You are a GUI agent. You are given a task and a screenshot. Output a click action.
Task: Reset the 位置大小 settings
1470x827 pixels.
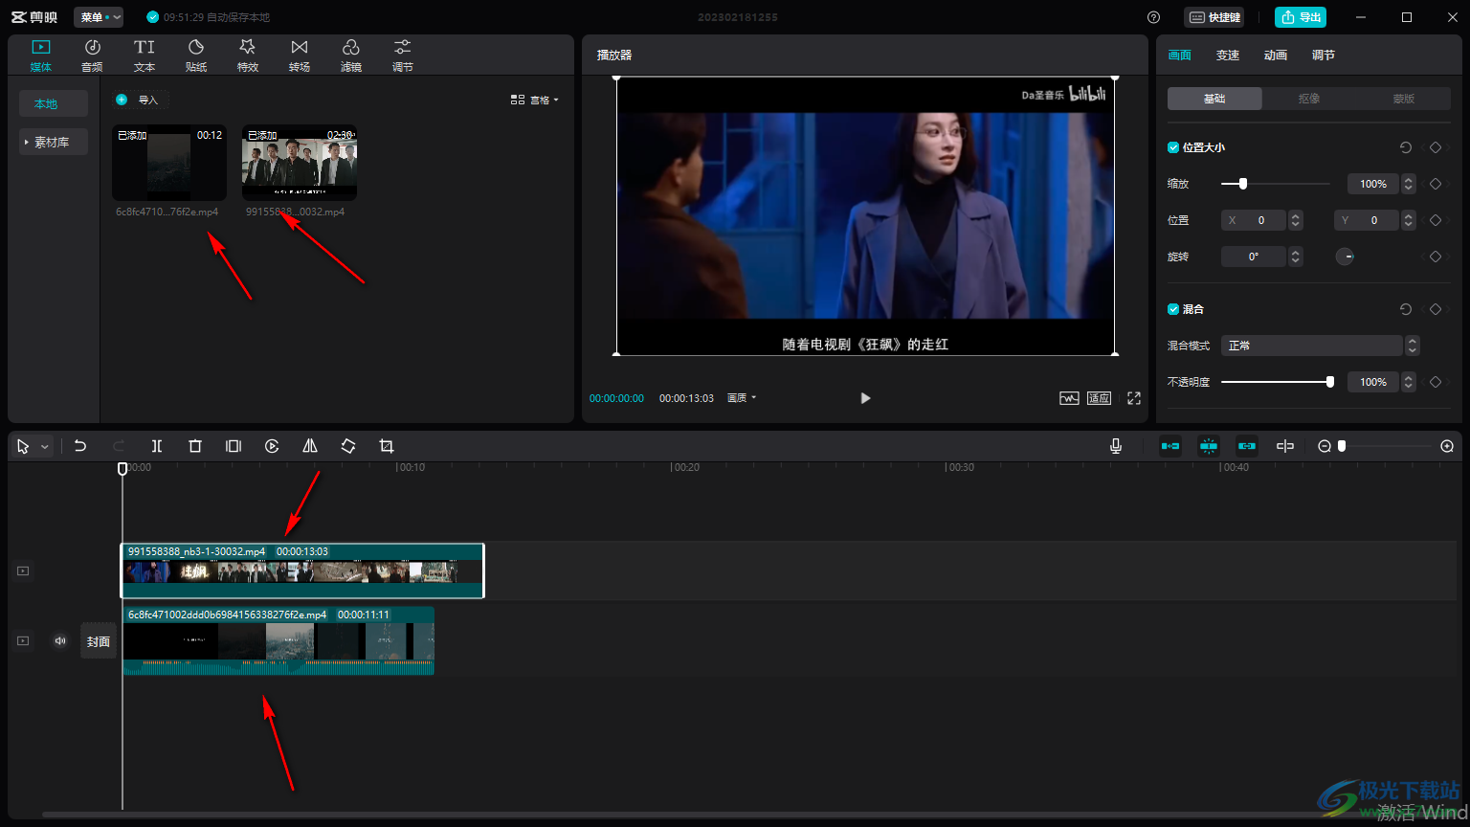[x=1405, y=147]
